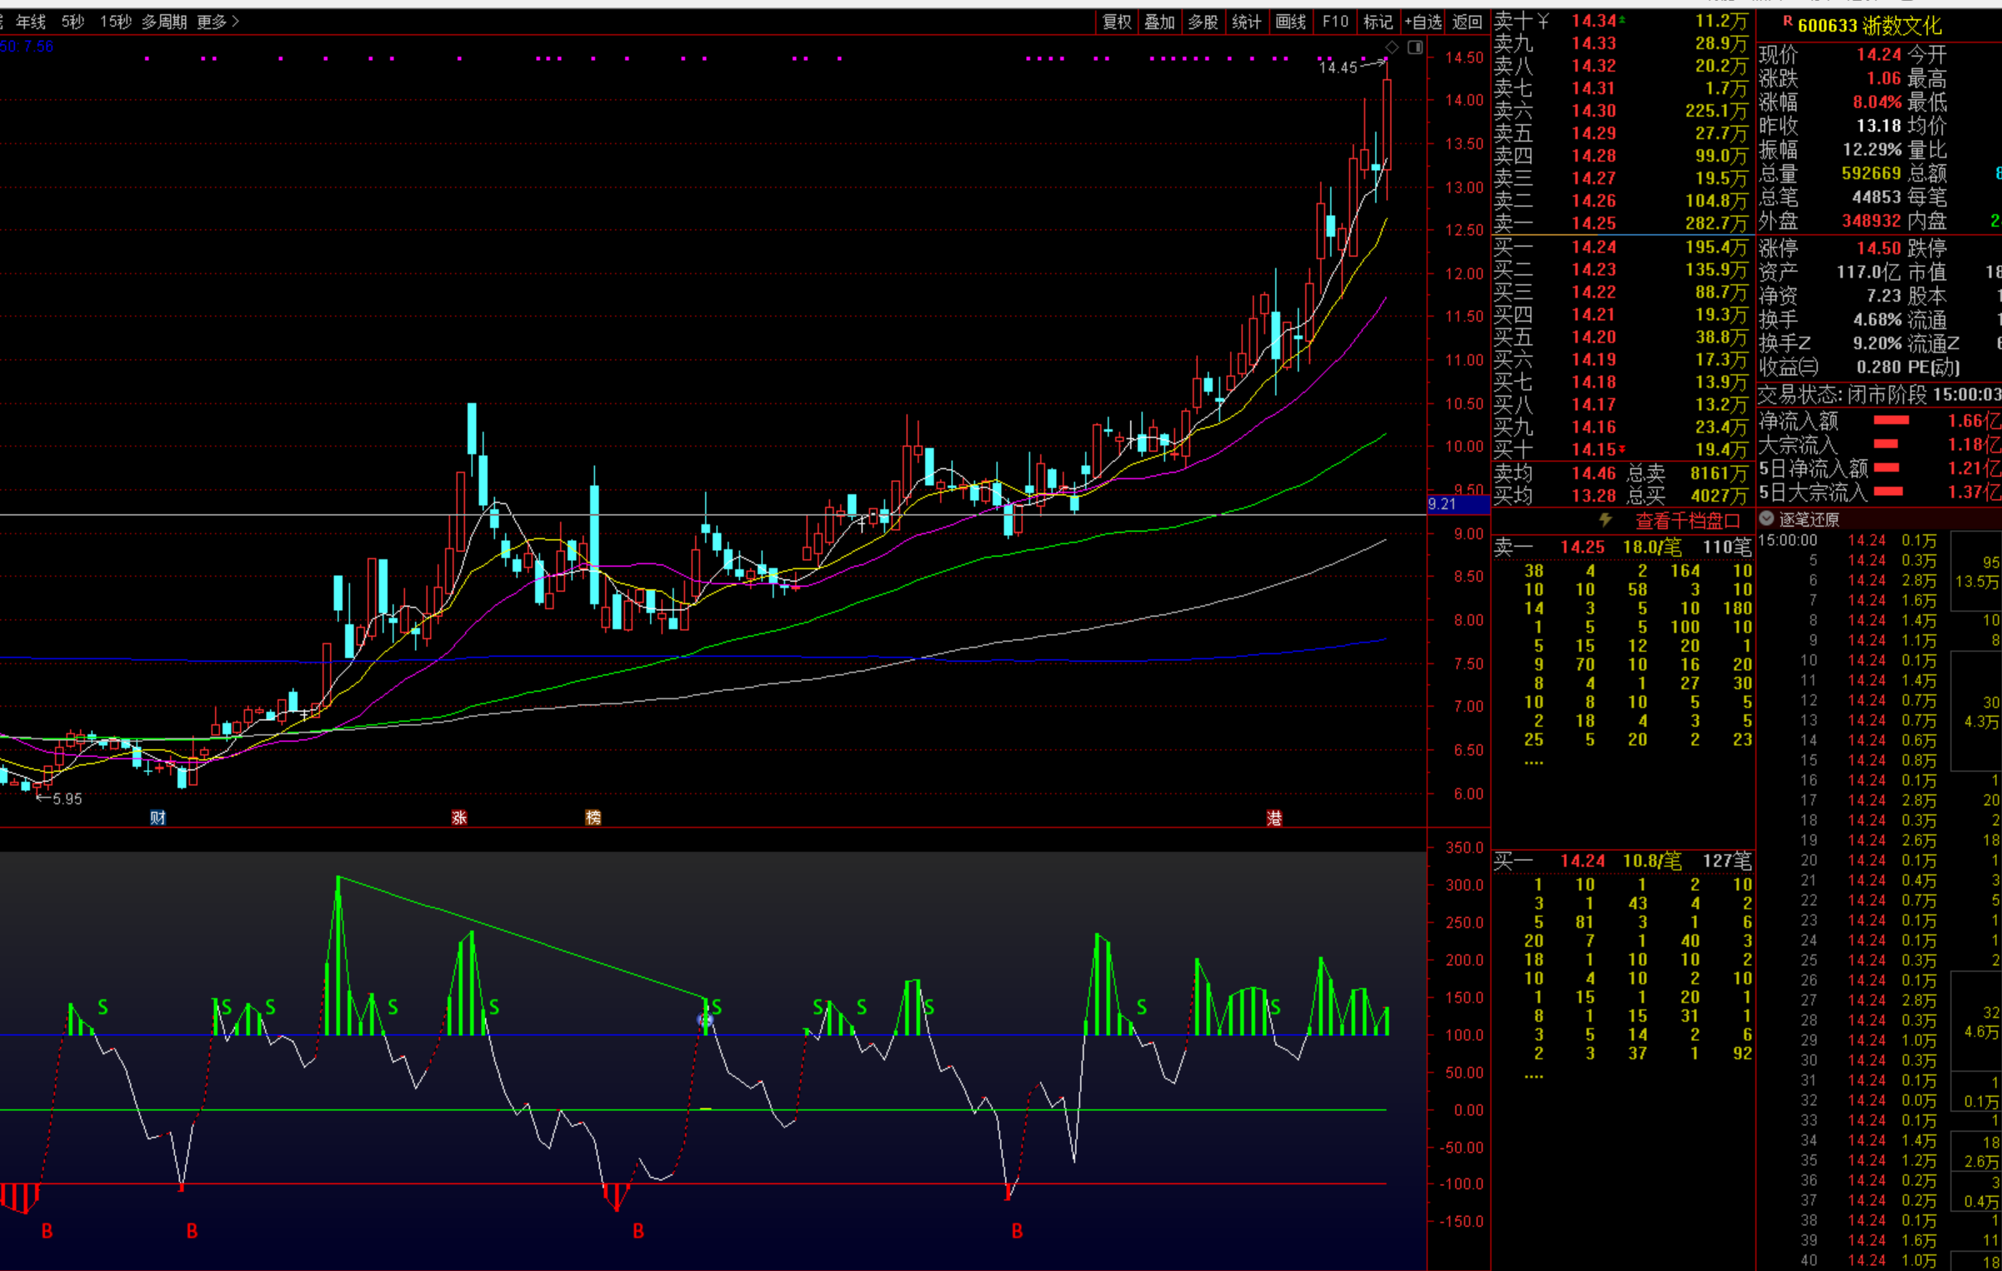
Task: Click the red bar beside 大宗流入
Action: pyautogui.click(x=1885, y=444)
